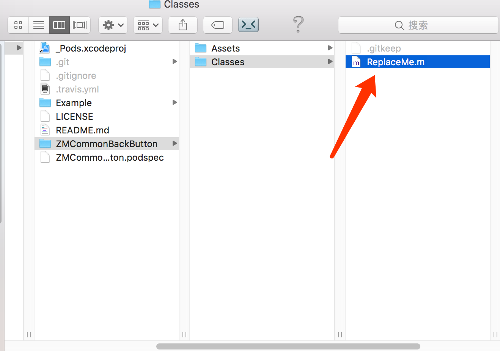
Task: Select Example folder name
Action: pos(74,103)
